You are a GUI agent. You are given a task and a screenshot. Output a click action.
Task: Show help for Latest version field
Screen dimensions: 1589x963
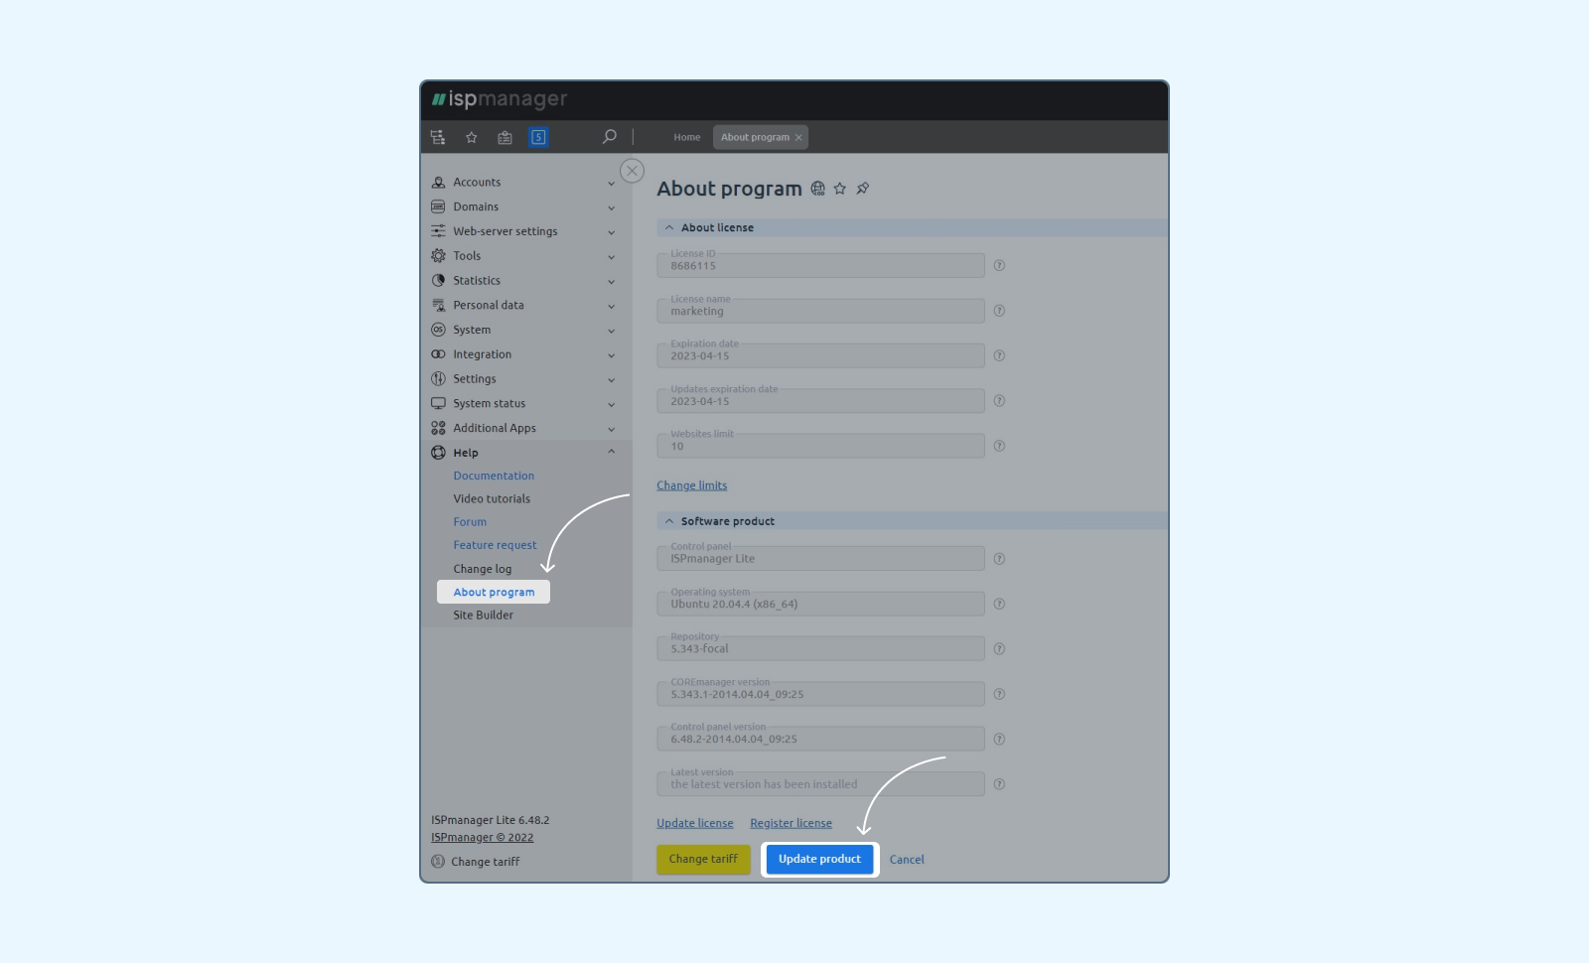(999, 784)
